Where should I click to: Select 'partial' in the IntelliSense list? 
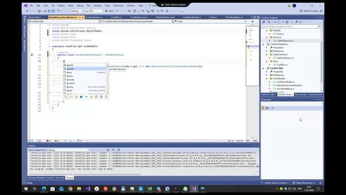point(84,65)
